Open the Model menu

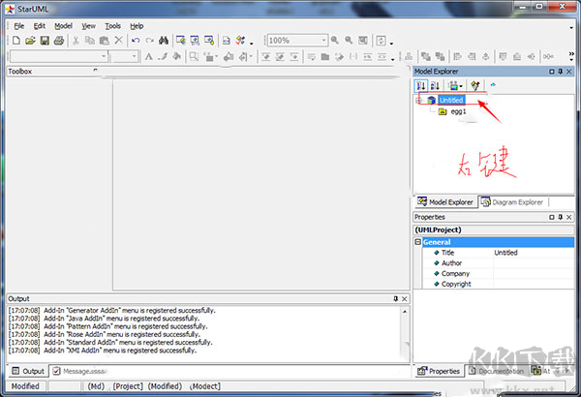click(x=63, y=25)
